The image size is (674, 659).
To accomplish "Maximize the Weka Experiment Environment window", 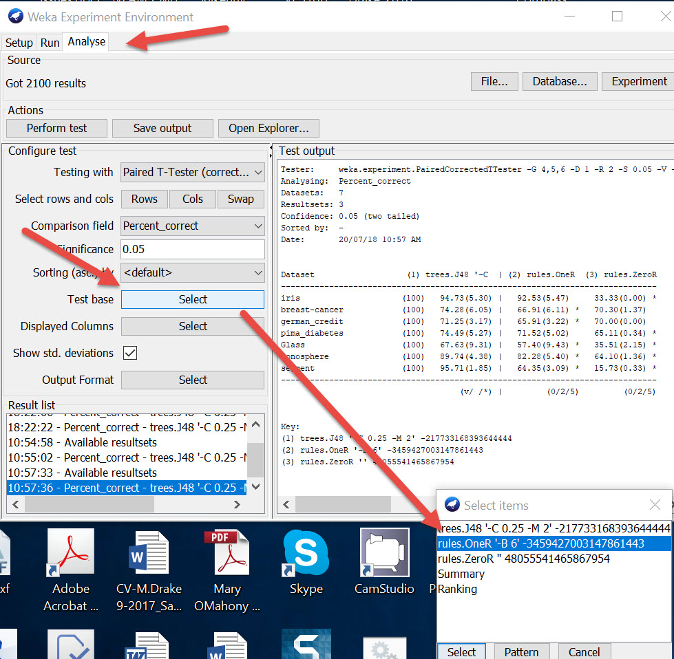I will [x=617, y=17].
